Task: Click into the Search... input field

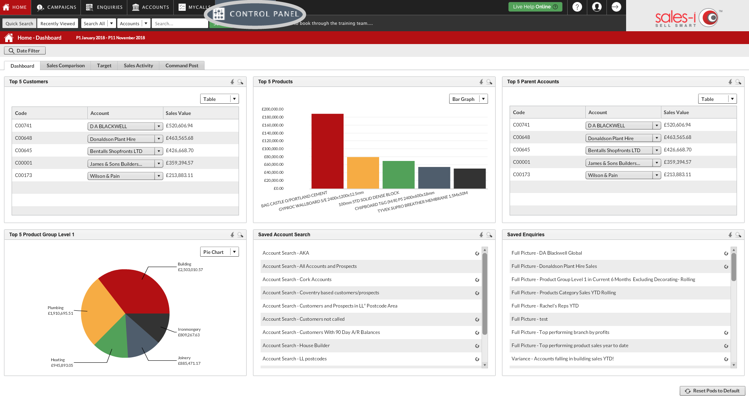Action: (x=180, y=24)
